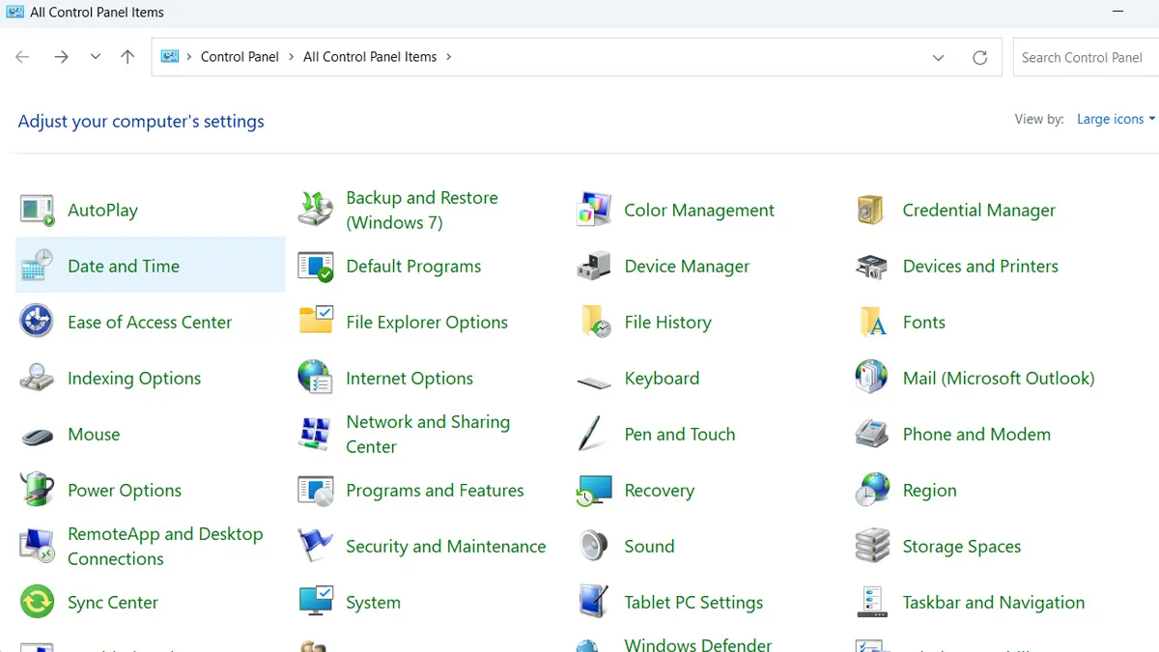
Task: Open the Date and Time settings icon
Action: (36, 266)
